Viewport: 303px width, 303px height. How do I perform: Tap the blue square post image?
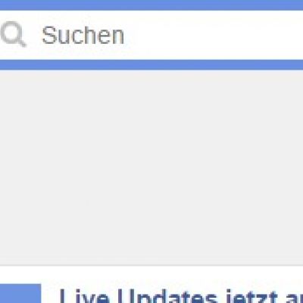20,293
